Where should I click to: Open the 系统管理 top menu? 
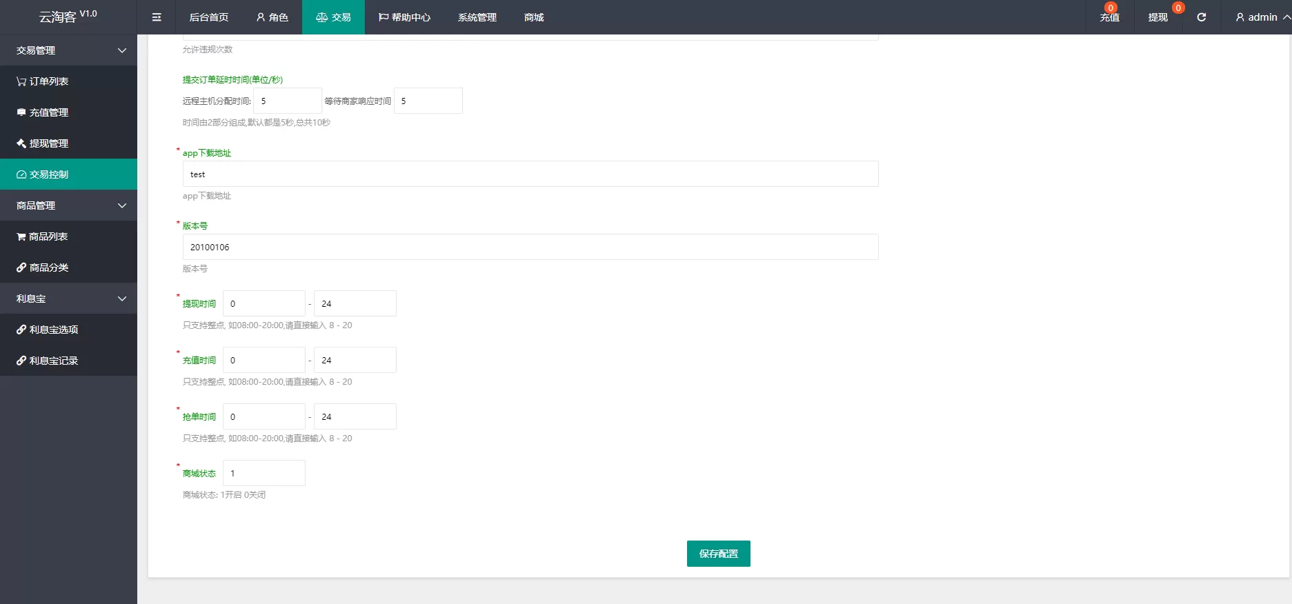(x=477, y=17)
